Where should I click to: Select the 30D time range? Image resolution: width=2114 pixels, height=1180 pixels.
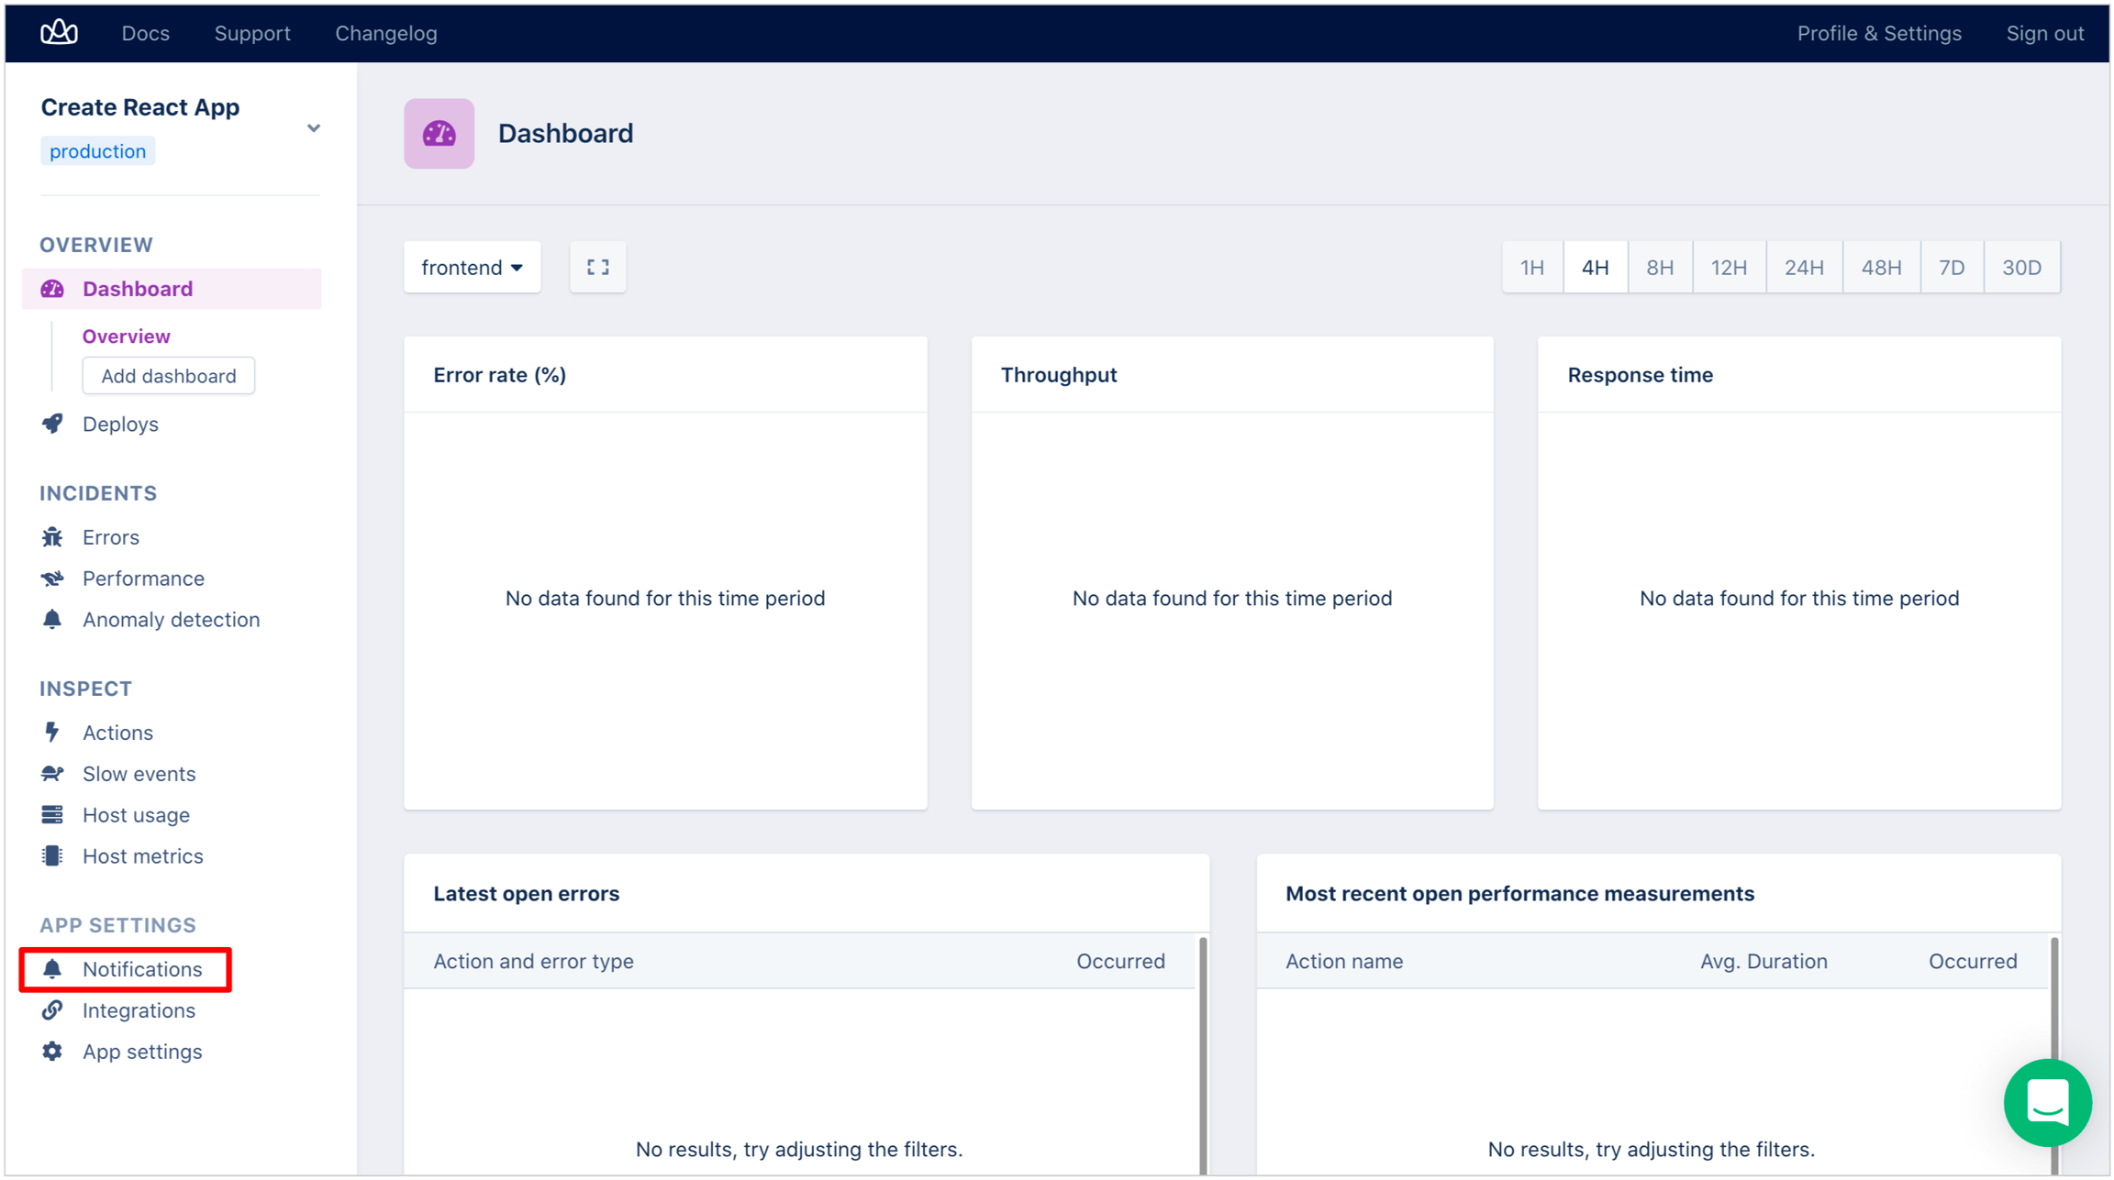2022,267
